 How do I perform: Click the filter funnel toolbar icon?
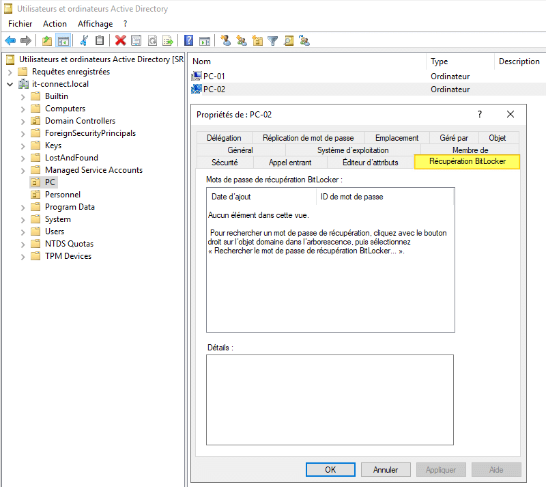click(x=273, y=40)
